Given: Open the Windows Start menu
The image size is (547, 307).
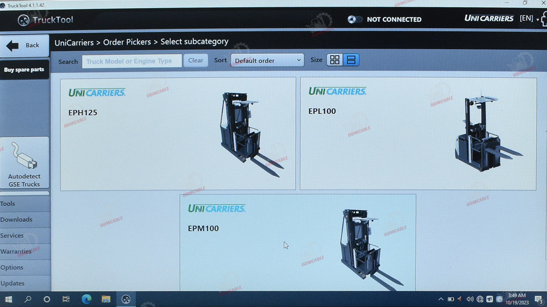Looking at the screenshot, I should click(9, 299).
